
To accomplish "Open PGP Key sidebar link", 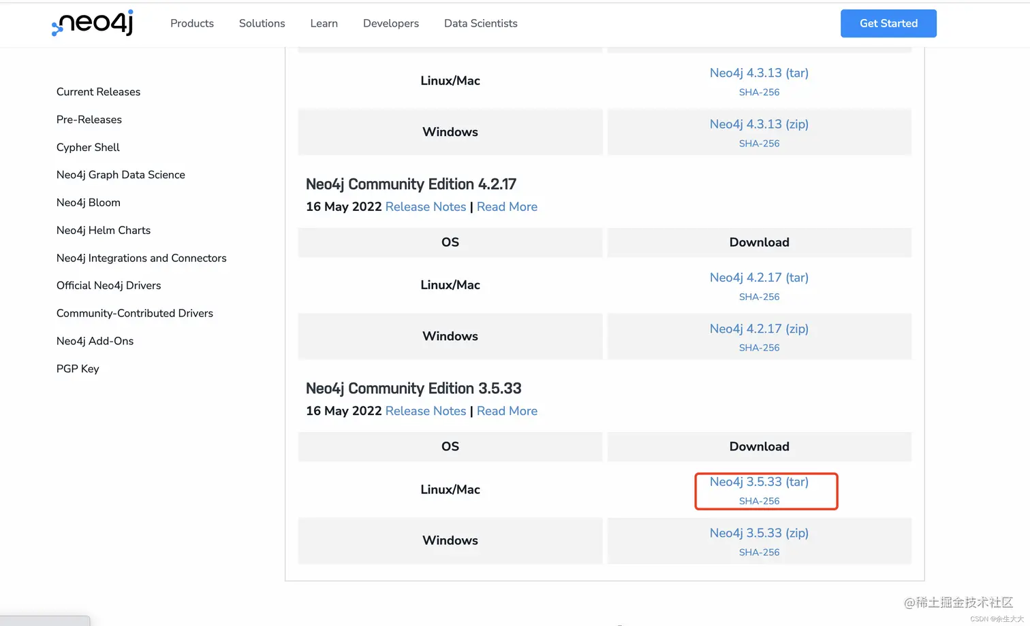I will 78,369.
